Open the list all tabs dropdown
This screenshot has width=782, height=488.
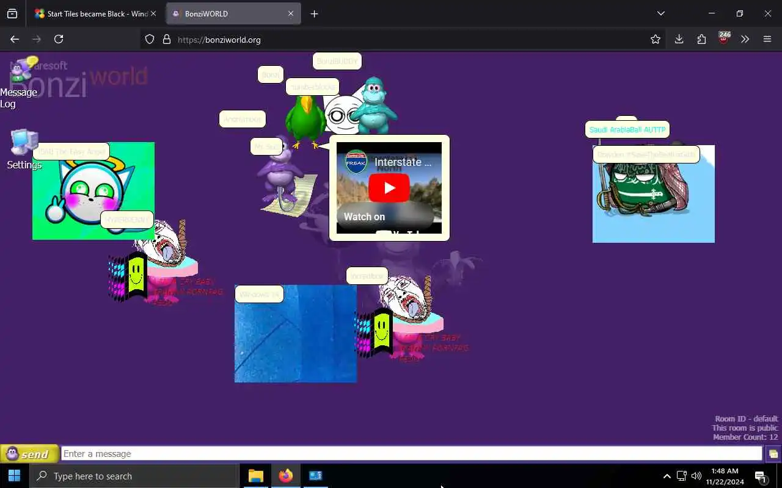[661, 13]
